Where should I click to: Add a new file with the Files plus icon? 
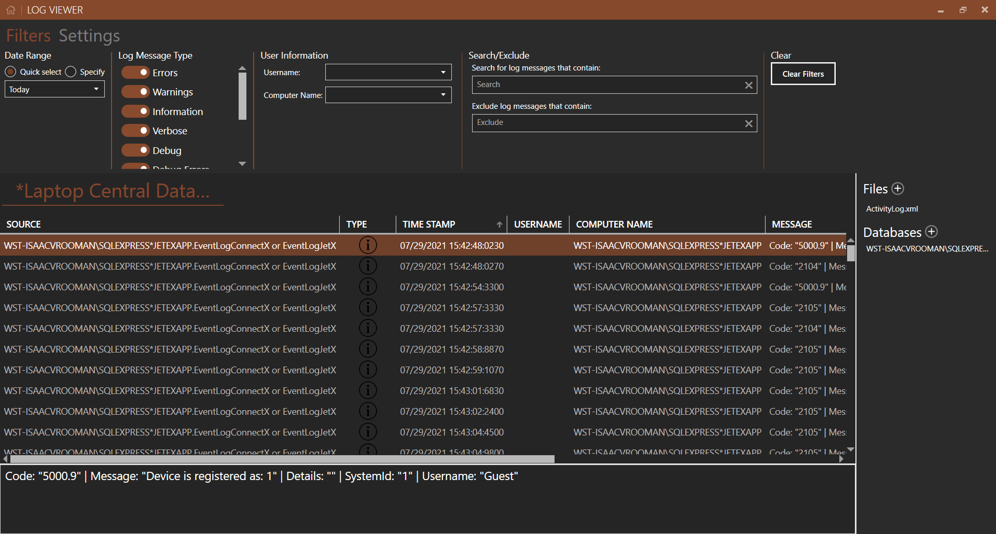click(x=897, y=188)
